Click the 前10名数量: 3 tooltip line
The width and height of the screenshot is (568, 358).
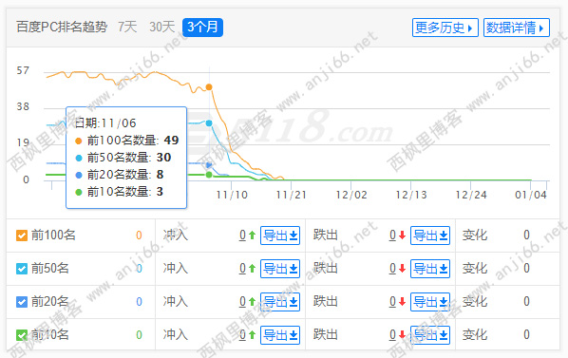click(x=119, y=192)
